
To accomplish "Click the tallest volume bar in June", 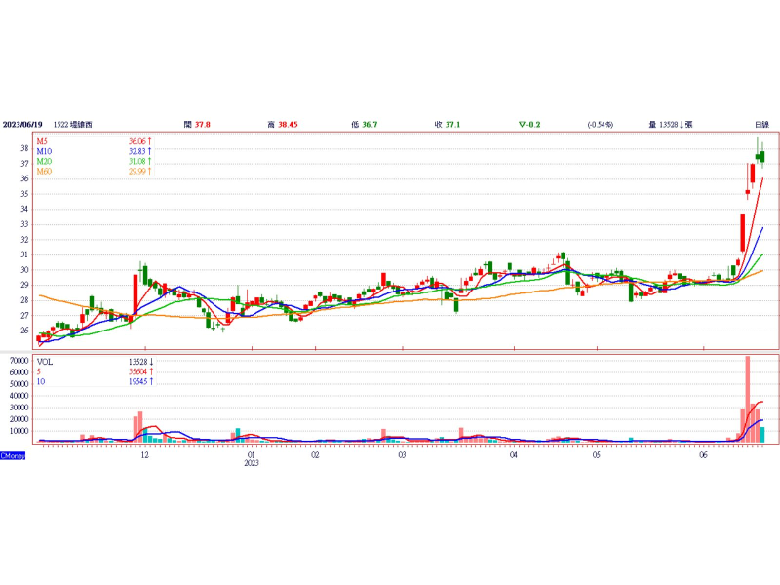I will [748, 400].
